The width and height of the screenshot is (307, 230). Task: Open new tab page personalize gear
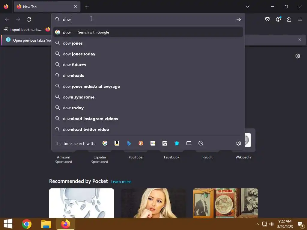point(298,56)
